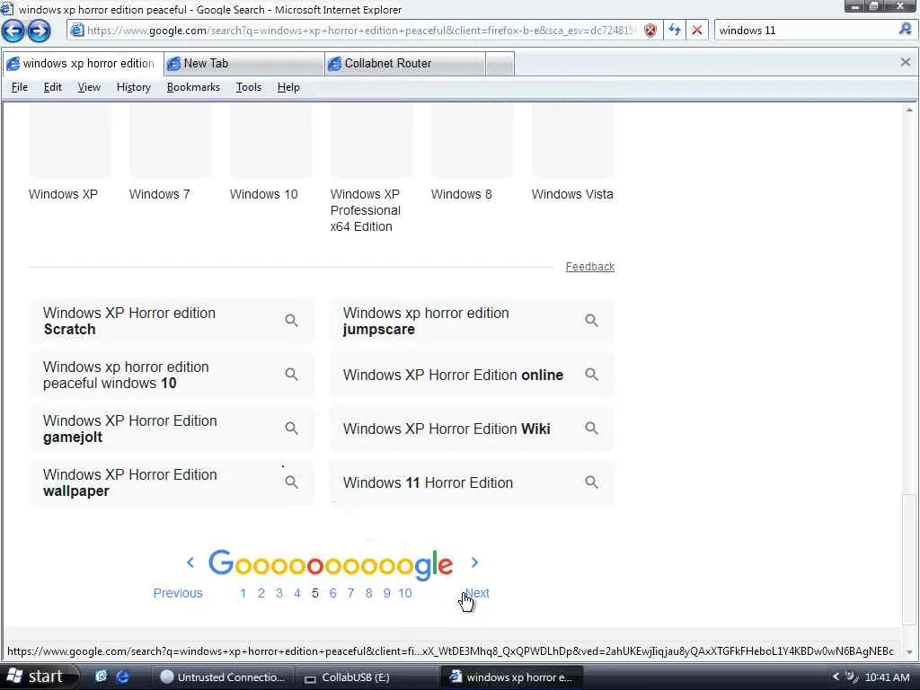Image resolution: width=920 pixels, height=690 pixels.
Task: Click the search magnifier in the browser search box
Action: [906, 30]
